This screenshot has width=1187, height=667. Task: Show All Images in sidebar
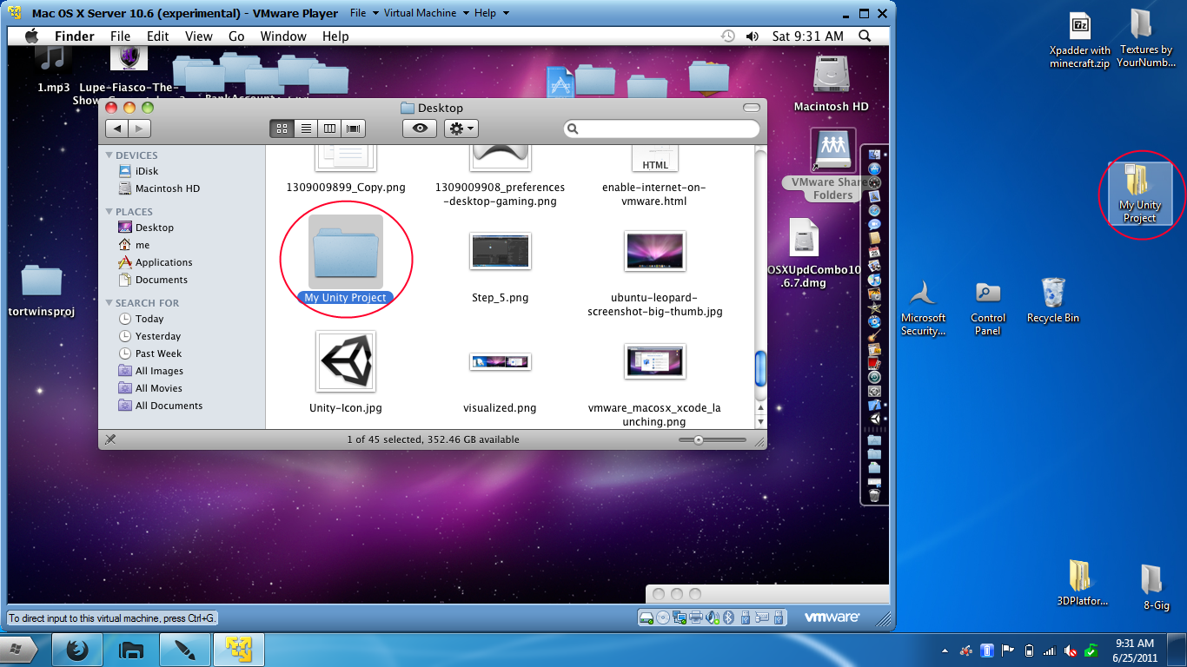159,371
